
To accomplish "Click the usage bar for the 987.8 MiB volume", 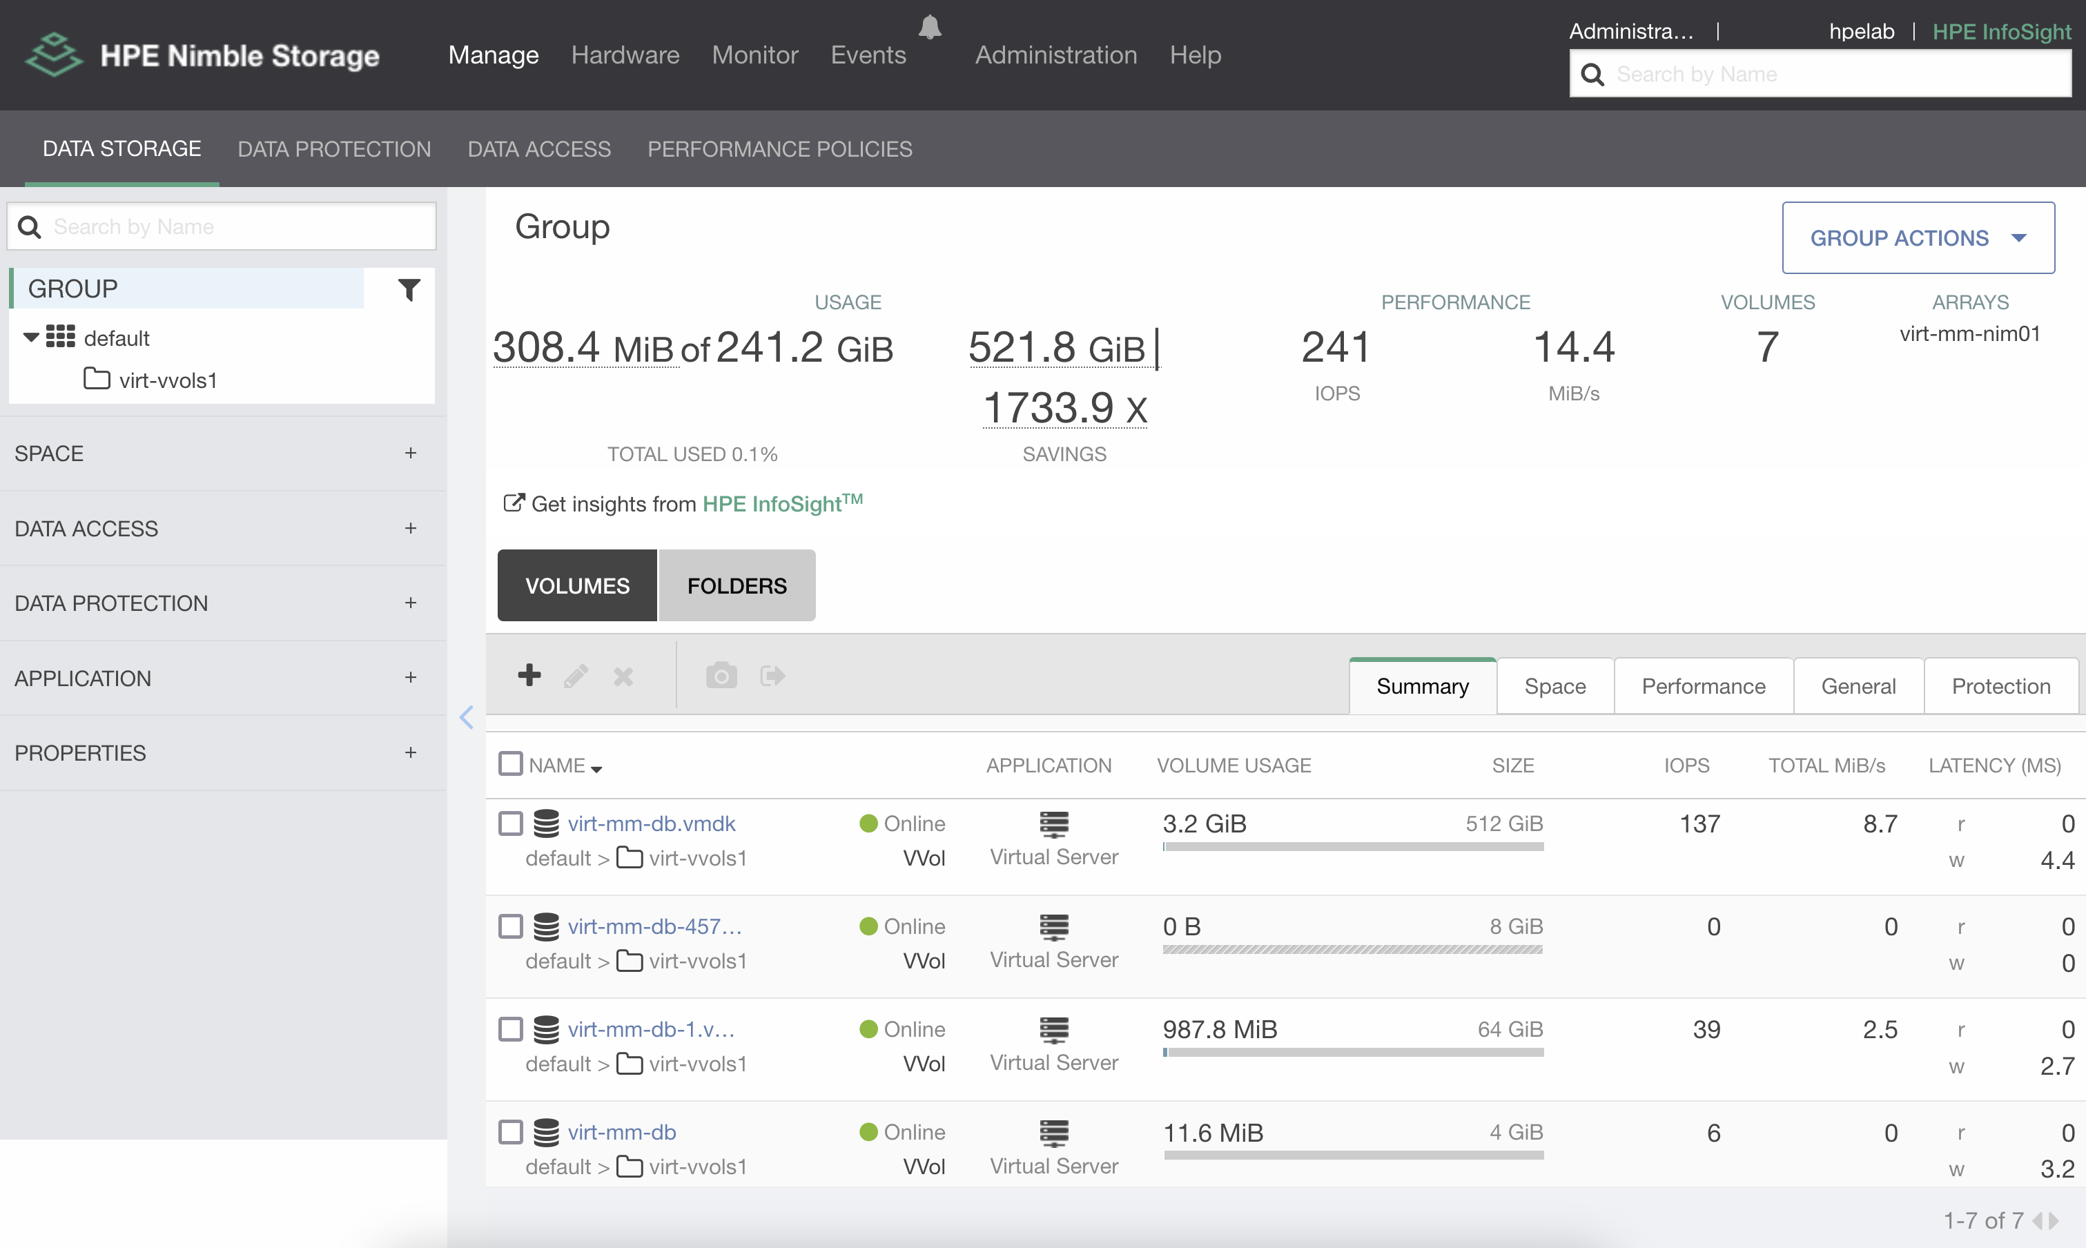I will 1353,1052.
